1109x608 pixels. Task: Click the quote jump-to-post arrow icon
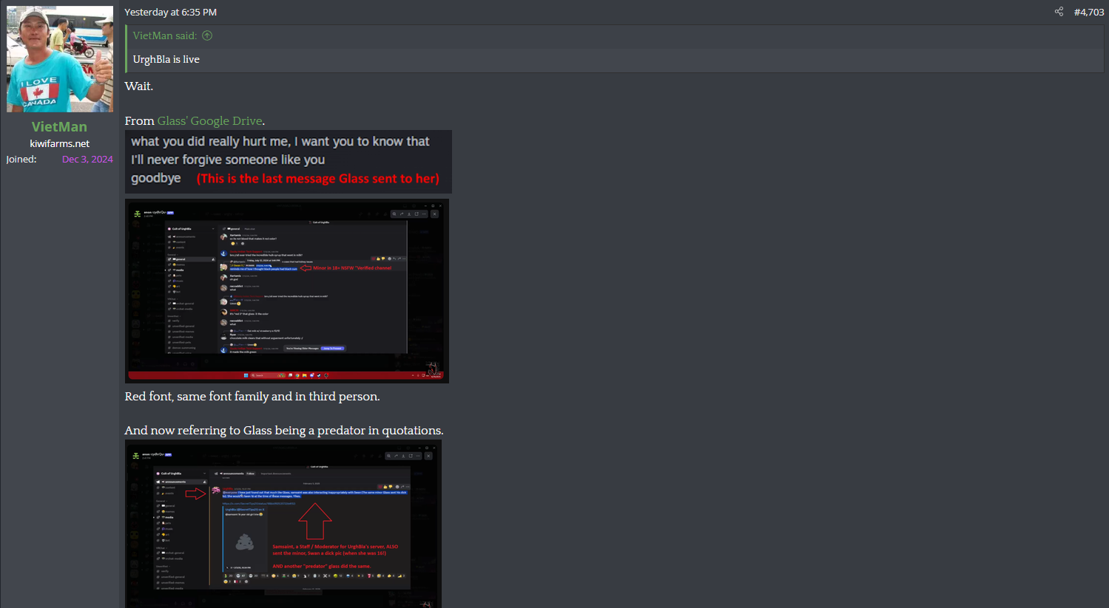coord(207,35)
